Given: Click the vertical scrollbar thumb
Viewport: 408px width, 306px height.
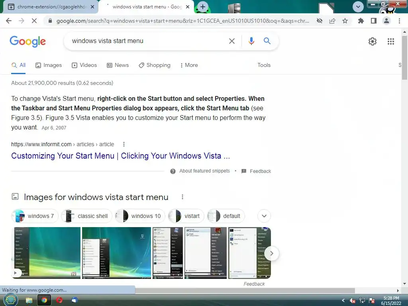Looking at the screenshot, I should (x=404, y=57).
